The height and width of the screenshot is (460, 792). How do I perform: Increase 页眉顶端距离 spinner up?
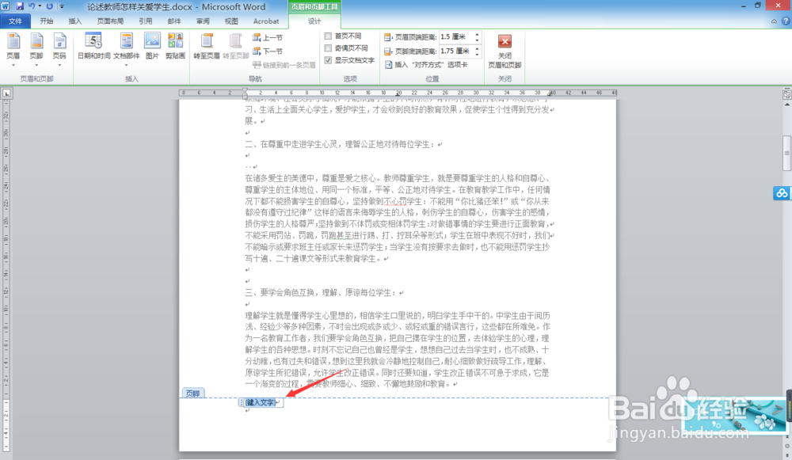(478, 34)
